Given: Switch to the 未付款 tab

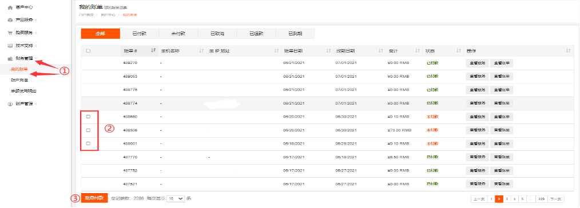Looking at the screenshot, I should (178, 34).
